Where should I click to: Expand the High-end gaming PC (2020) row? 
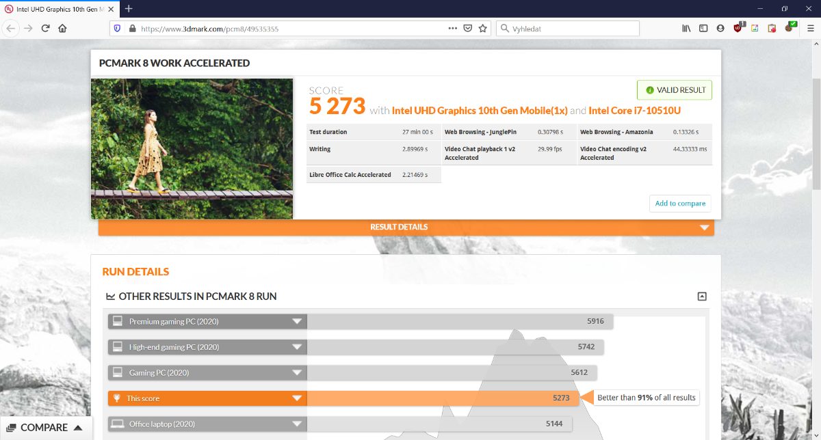click(297, 347)
